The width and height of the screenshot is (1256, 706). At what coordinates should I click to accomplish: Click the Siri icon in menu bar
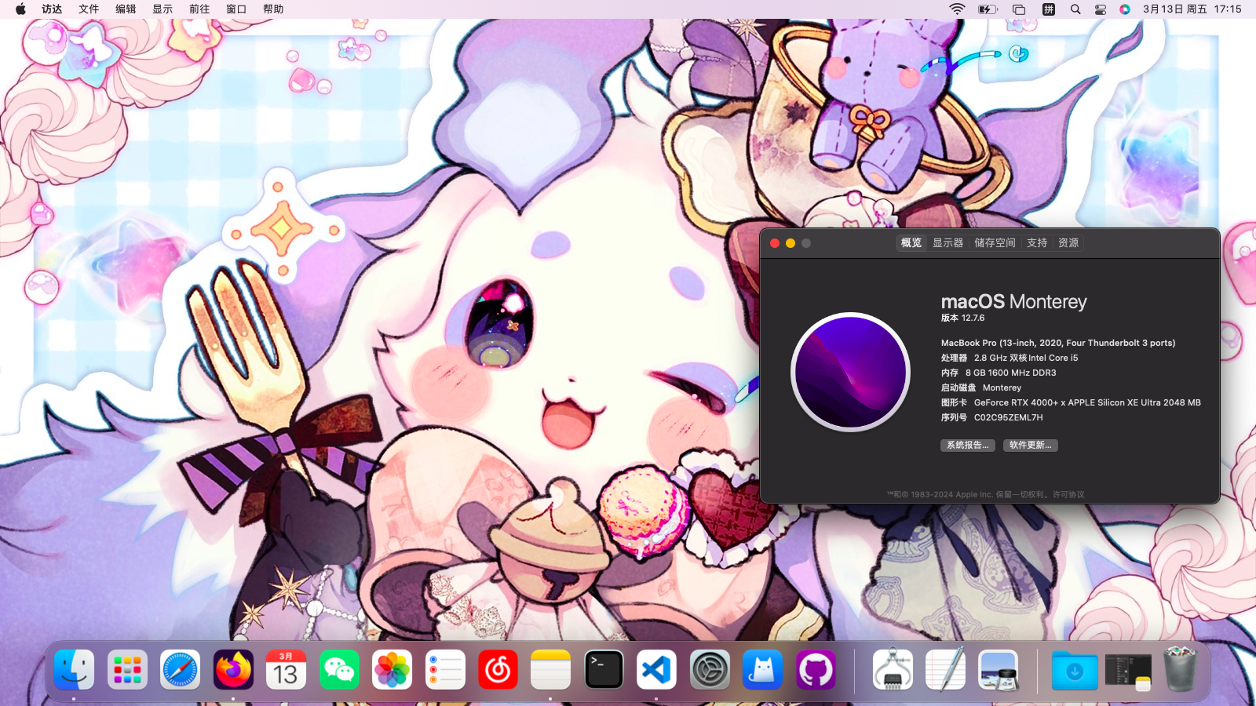pos(1125,9)
